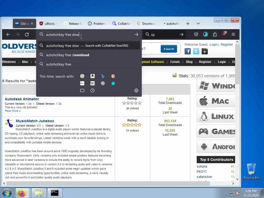Open the Extensions puzzle icon
Image resolution: width=264 pixels, height=198 pixels.
[x=215, y=34]
